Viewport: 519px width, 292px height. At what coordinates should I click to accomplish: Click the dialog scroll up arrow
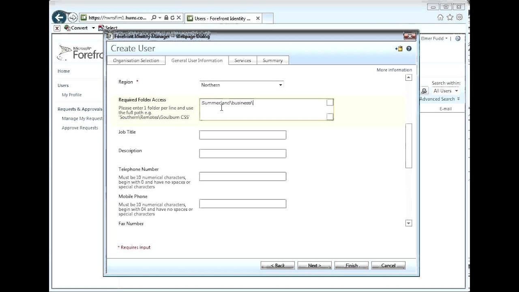pyautogui.click(x=409, y=77)
